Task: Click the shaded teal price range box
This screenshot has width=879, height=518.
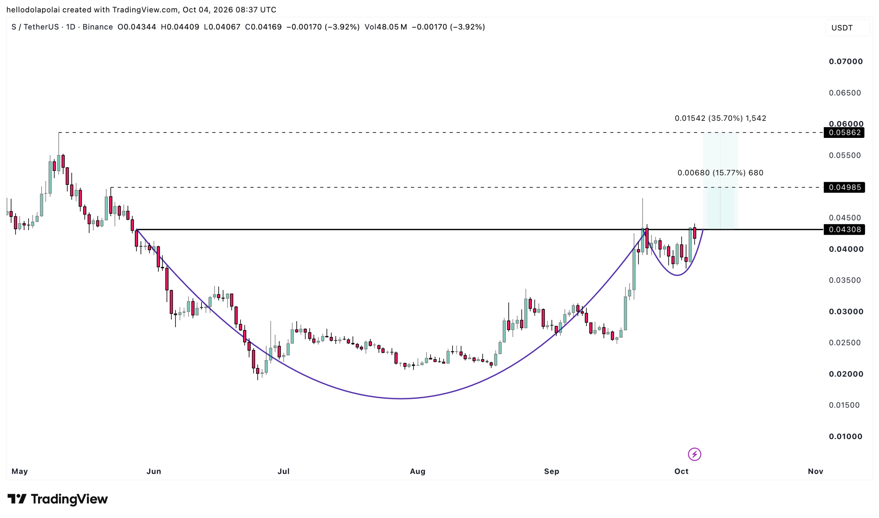Action: pyautogui.click(x=720, y=181)
